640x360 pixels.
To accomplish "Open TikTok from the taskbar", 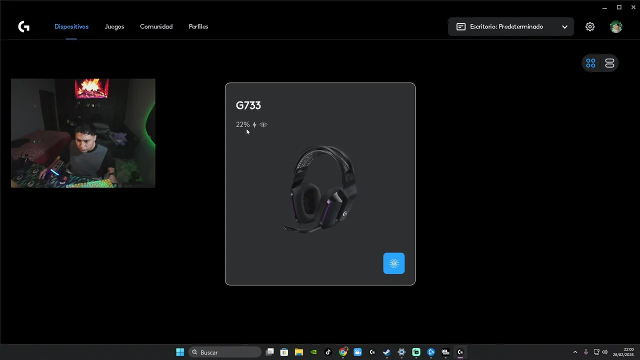I will click(x=328, y=352).
